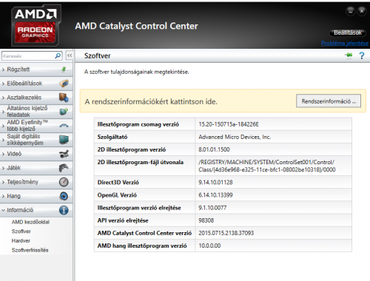The image size is (370, 281).
Task: Click AMD audio driver version 10.0.0.00
Action: point(209,246)
